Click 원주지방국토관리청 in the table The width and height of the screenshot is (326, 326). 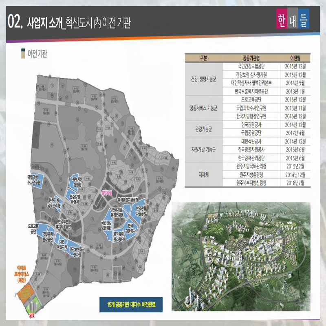coord(251,166)
